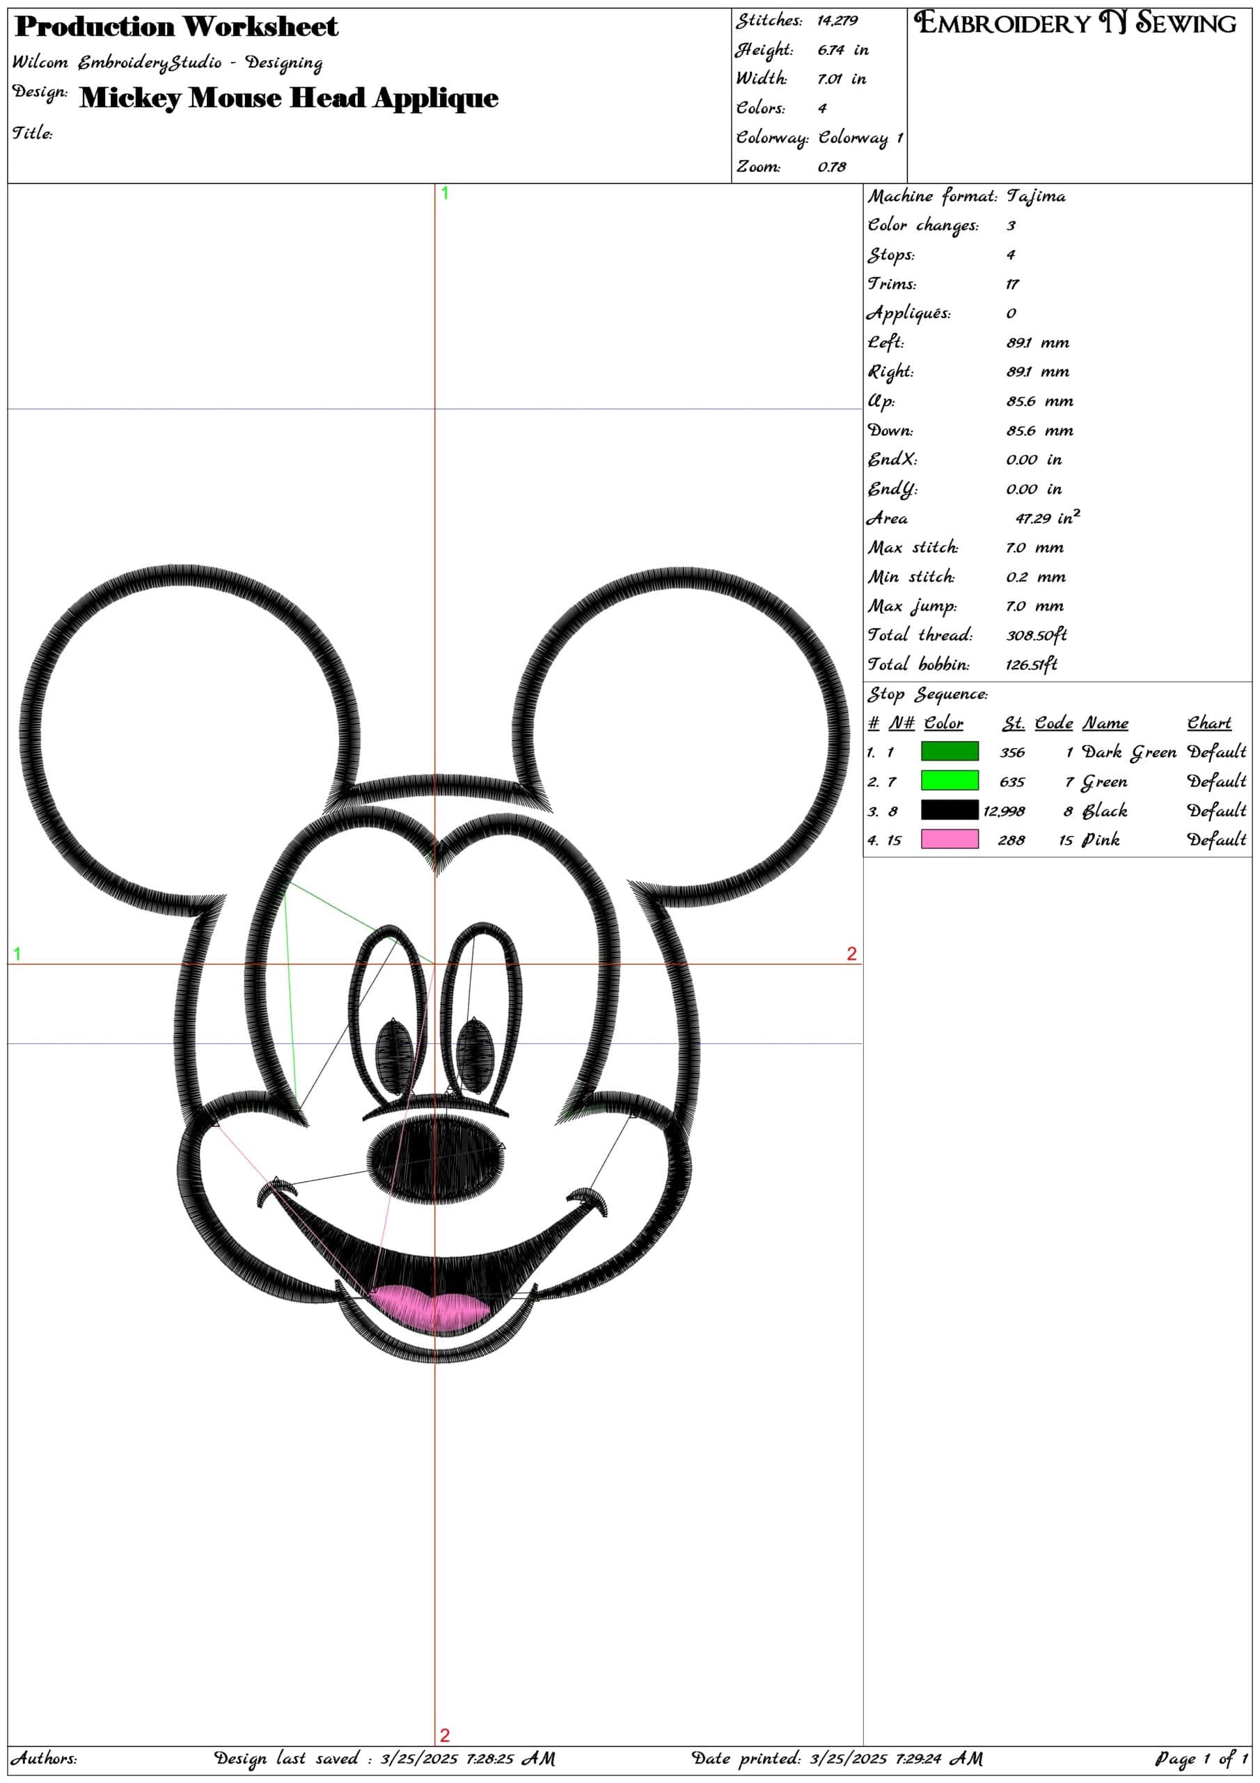Click the 'Page 1 of 1' footer text
The width and height of the screenshot is (1260, 1783).
click(x=1200, y=1759)
